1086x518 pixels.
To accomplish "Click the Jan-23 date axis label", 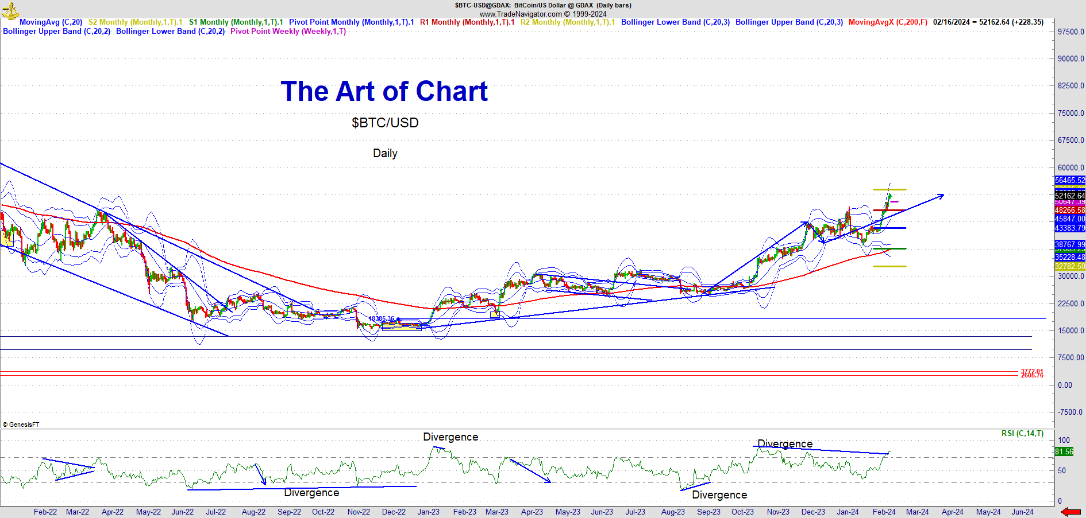I will (x=428, y=512).
